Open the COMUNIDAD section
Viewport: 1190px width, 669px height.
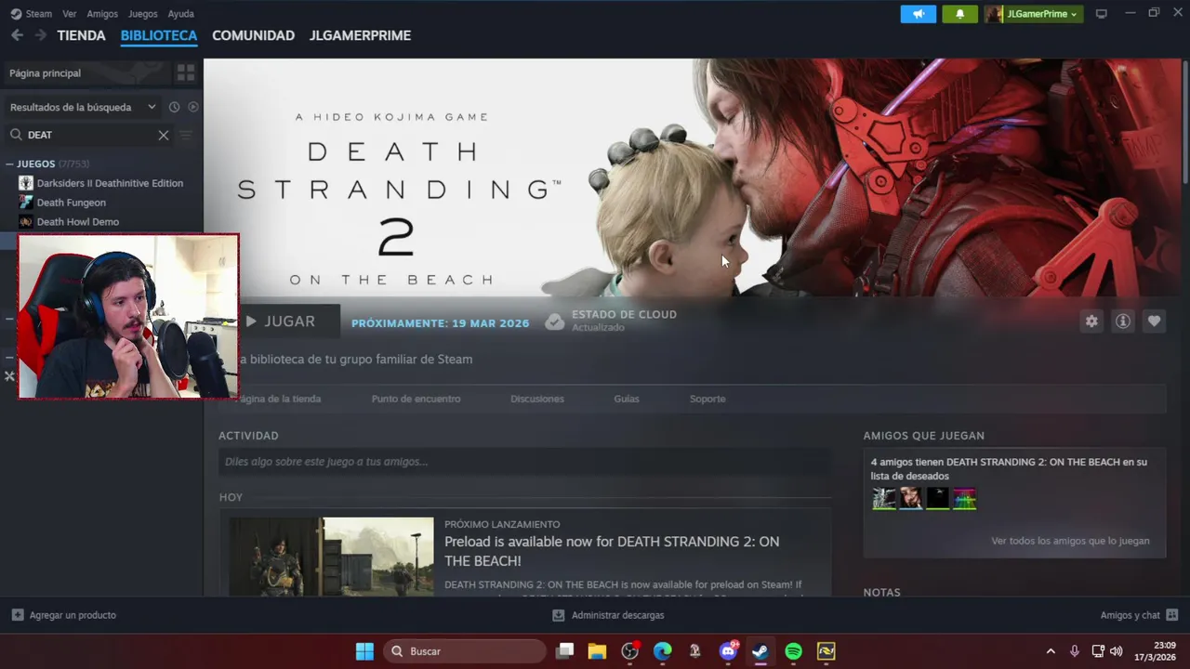click(253, 35)
